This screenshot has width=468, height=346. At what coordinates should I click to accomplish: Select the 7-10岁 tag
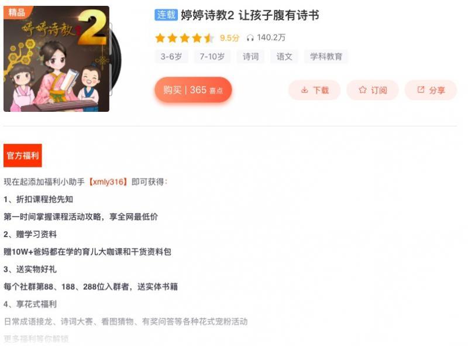[212, 56]
